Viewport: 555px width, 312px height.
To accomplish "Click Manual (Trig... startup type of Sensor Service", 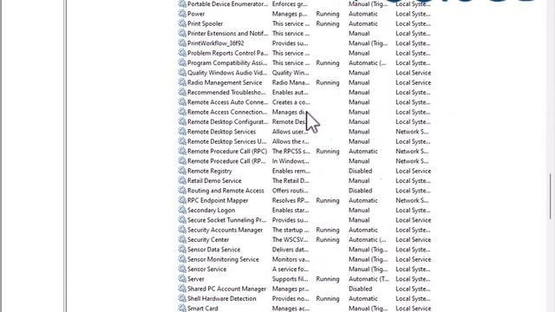I will click(368, 270).
